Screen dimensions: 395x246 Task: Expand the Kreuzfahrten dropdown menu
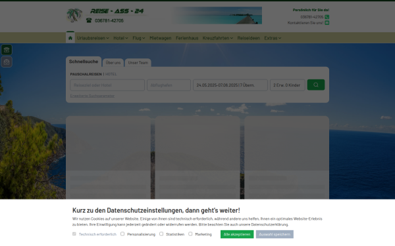[218, 38]
